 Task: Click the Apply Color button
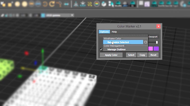111,55
